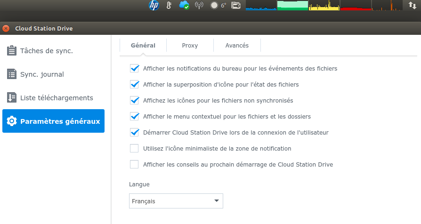The width and height of the screenshot is (421, 224).
Task: Switch to the Proxy tab
Action: 190,46
